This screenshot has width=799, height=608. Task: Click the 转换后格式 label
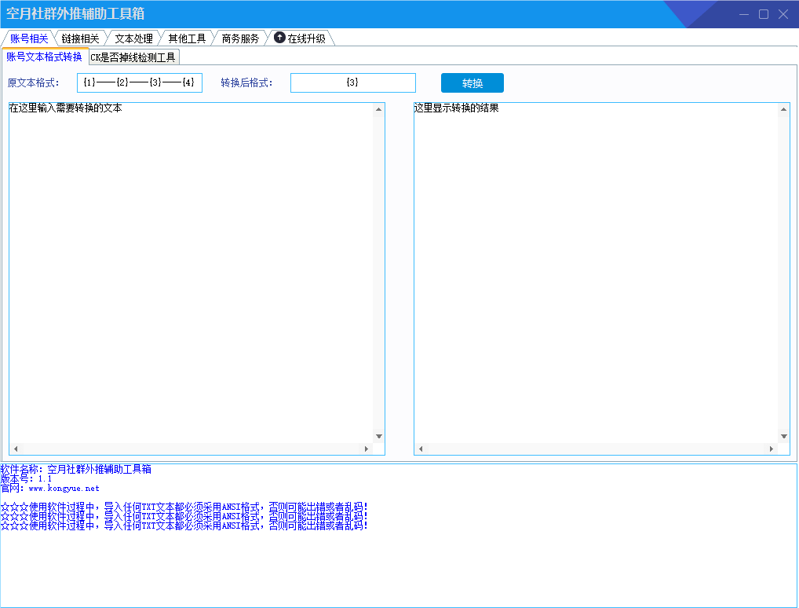247,82
